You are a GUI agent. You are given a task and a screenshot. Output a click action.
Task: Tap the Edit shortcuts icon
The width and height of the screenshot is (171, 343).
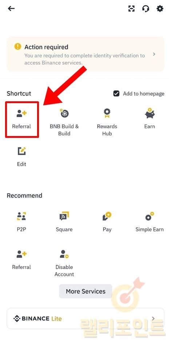[x=21, y=157]
